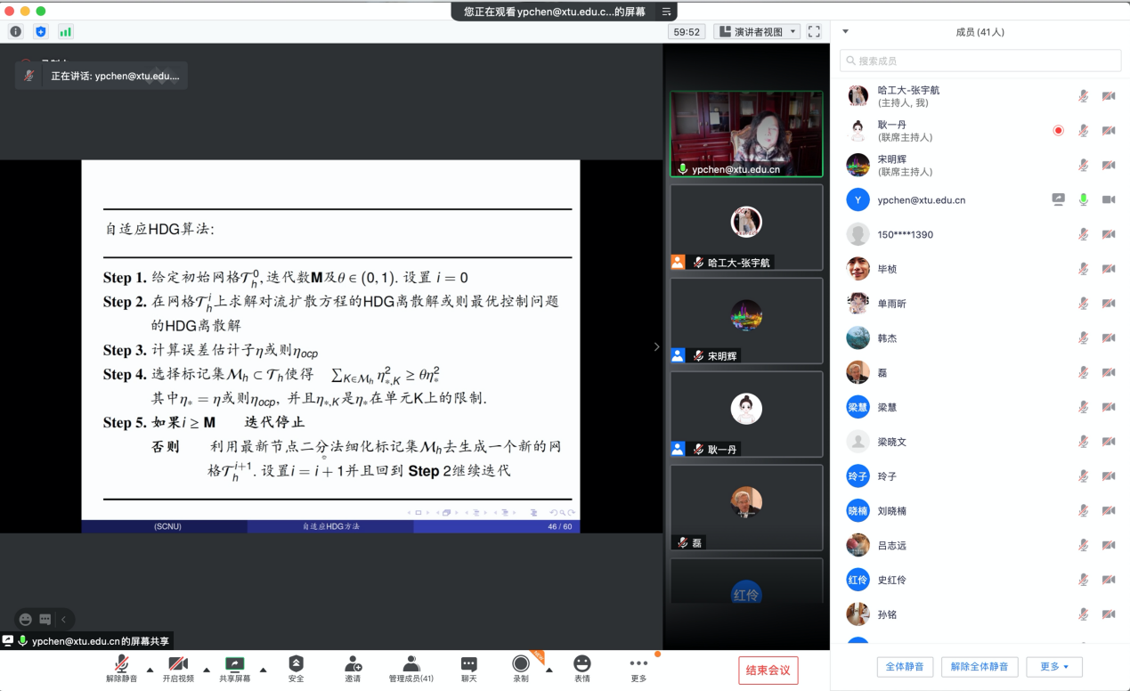Open the 聊天 chat icon
Image resolution: width=1130 pixels, height=691 pixels.
pyautogui.click(x=468, y=665)
